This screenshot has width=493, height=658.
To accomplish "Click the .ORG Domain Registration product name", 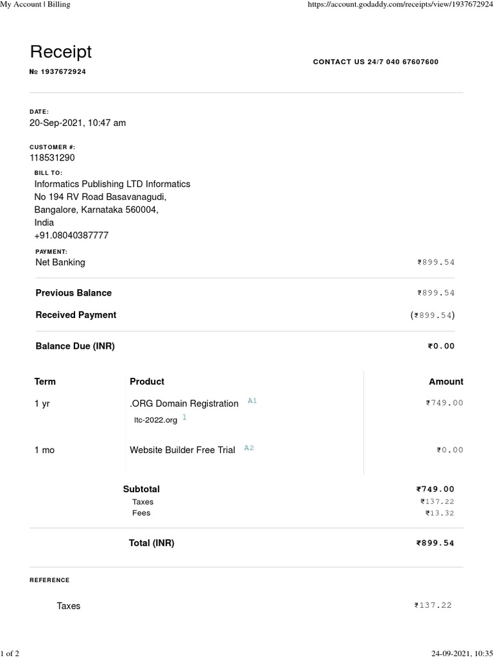I will click(x=184, y=404).
